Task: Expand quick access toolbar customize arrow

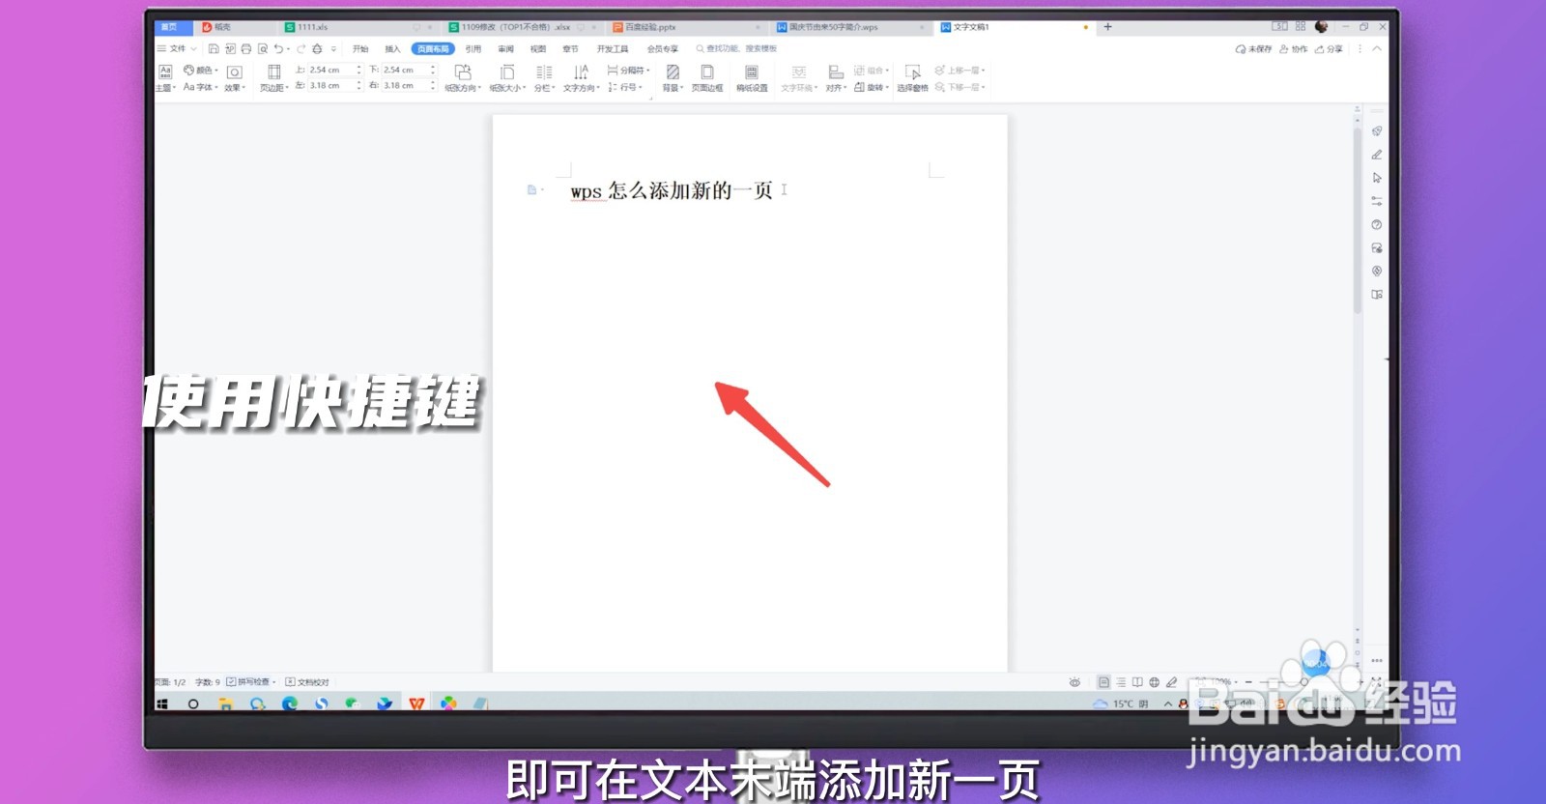Action: 334,48
